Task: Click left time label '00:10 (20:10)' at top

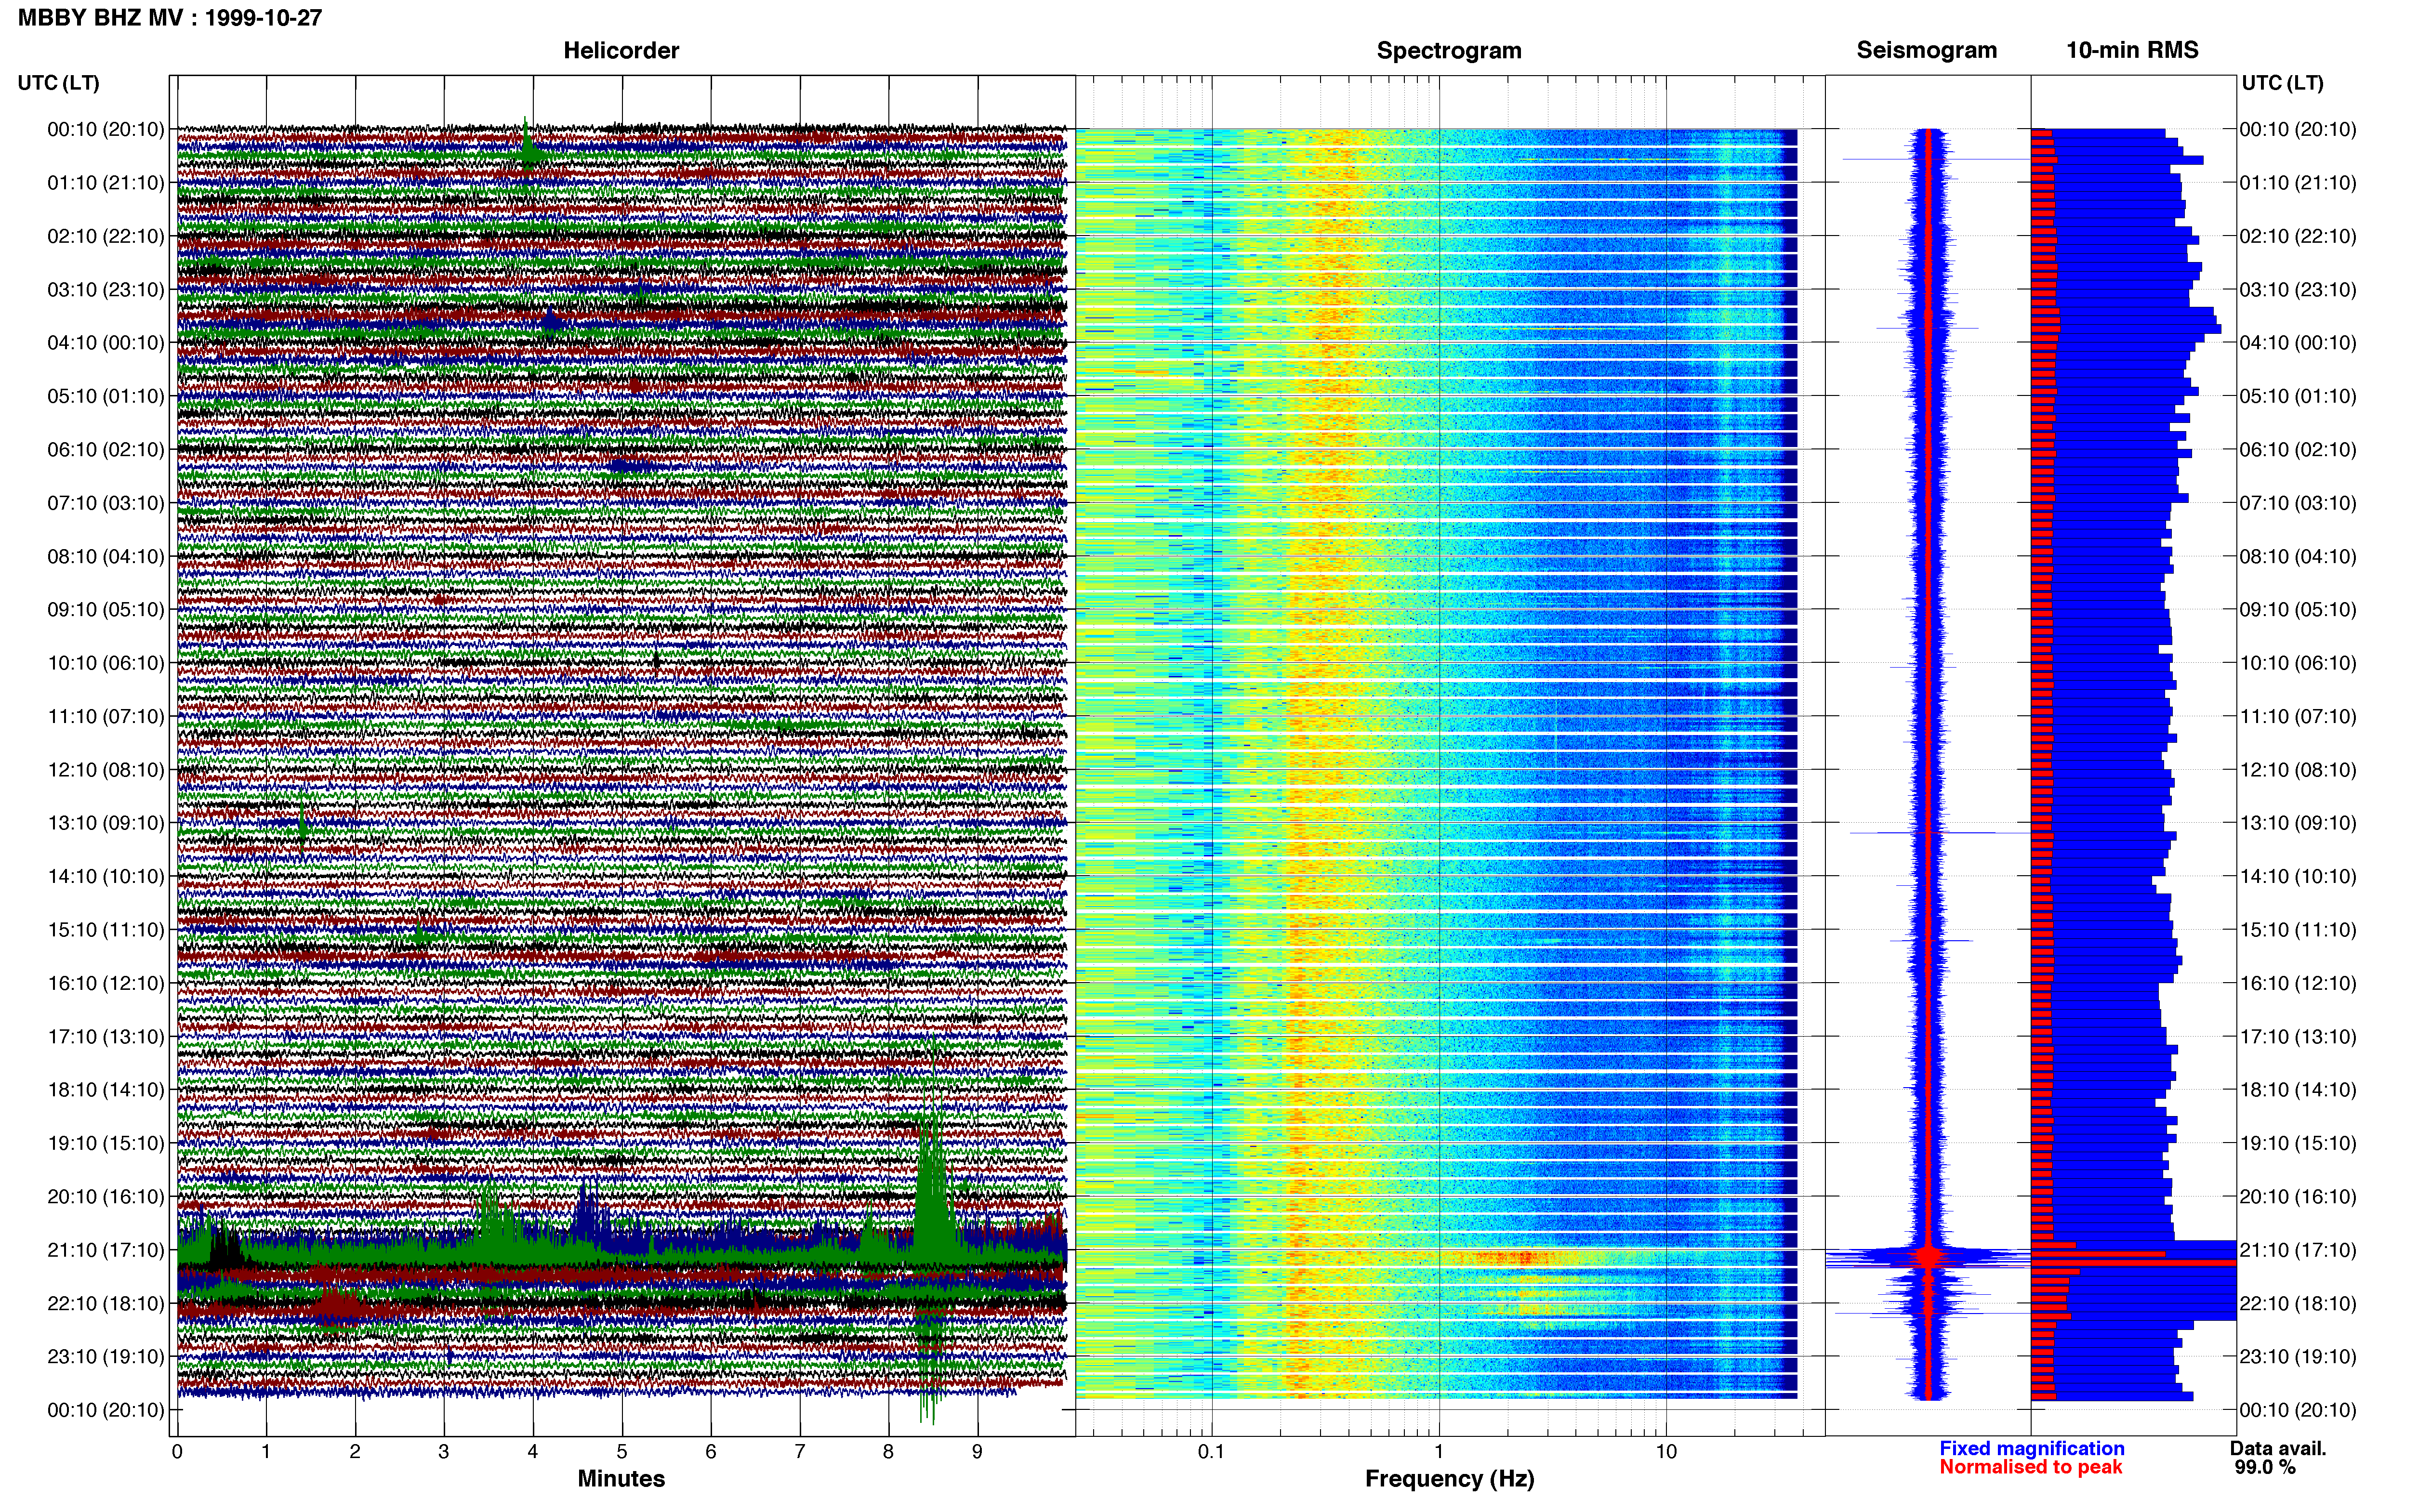Action: coord(106,129)
